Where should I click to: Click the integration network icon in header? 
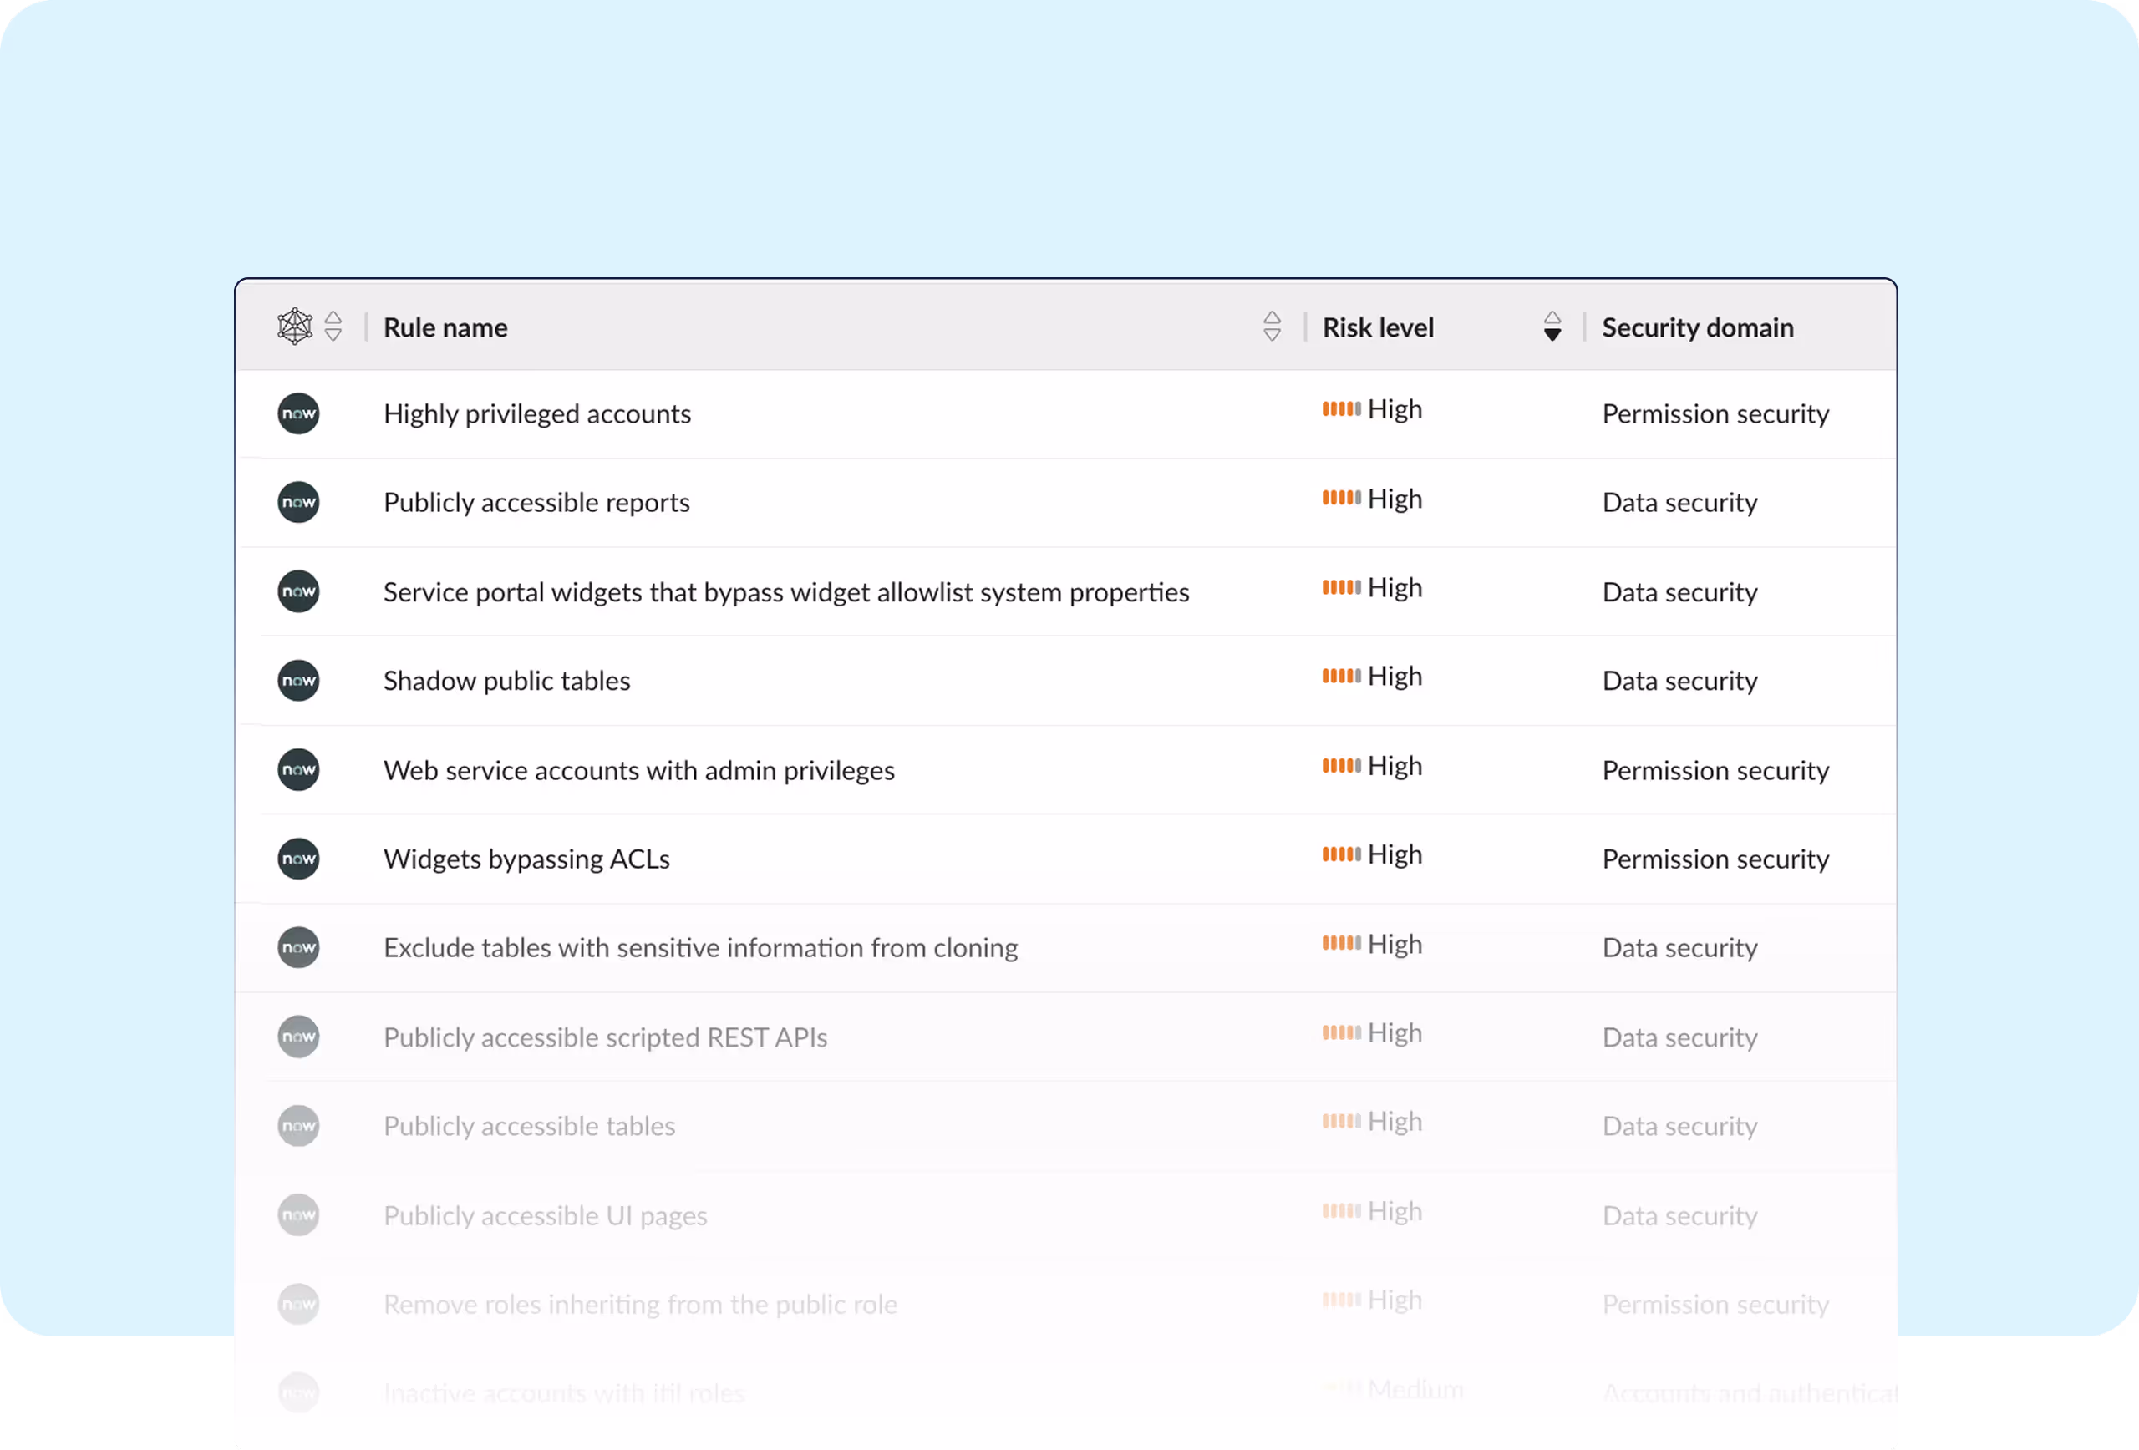coord(294,327)
